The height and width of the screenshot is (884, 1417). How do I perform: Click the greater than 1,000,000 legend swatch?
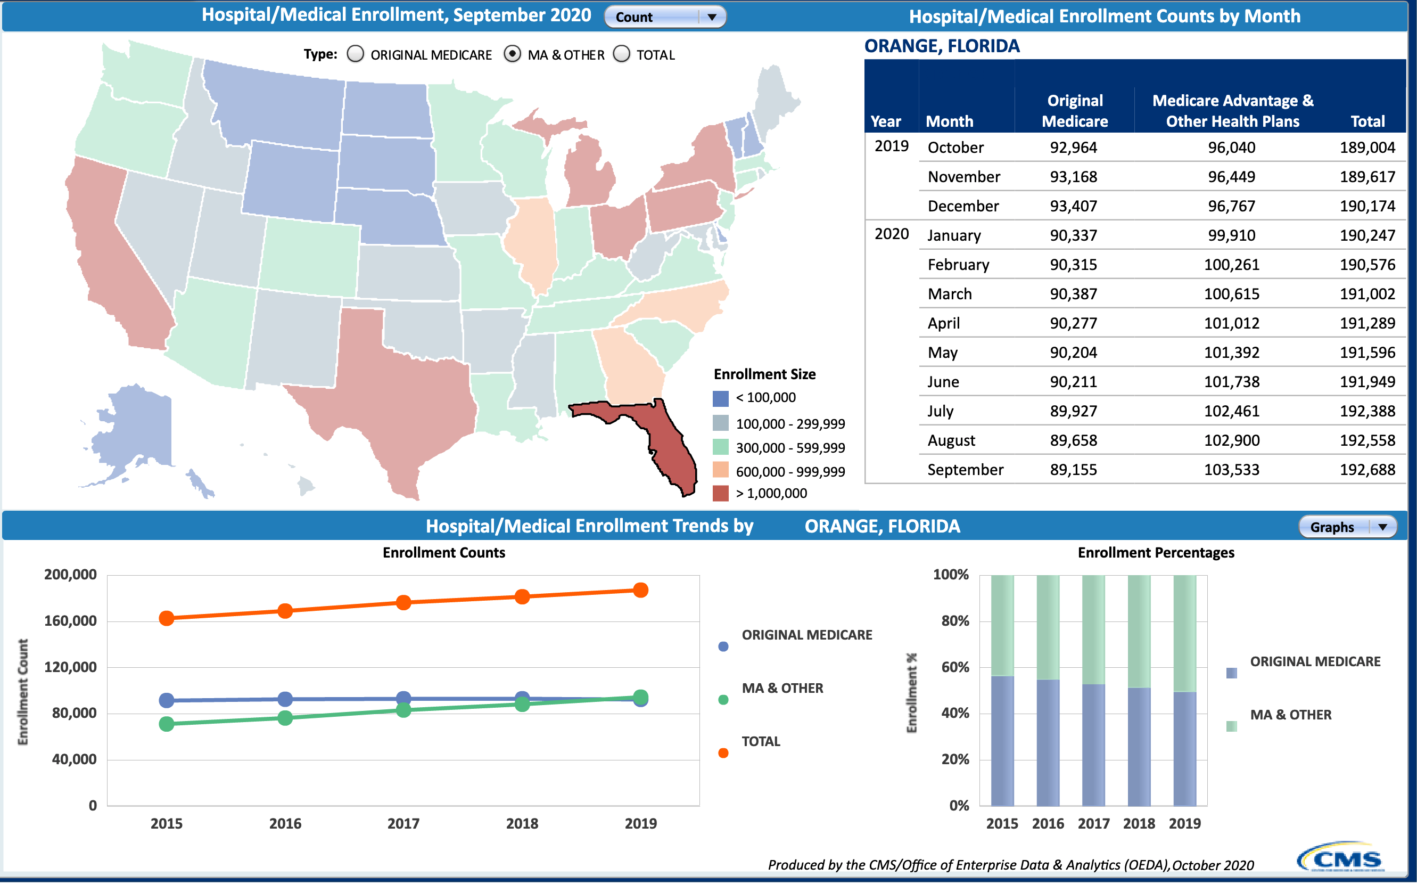pos(721,494)
